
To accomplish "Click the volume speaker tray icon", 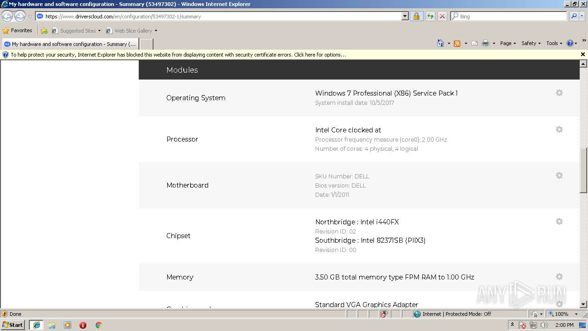I will 544,325.
